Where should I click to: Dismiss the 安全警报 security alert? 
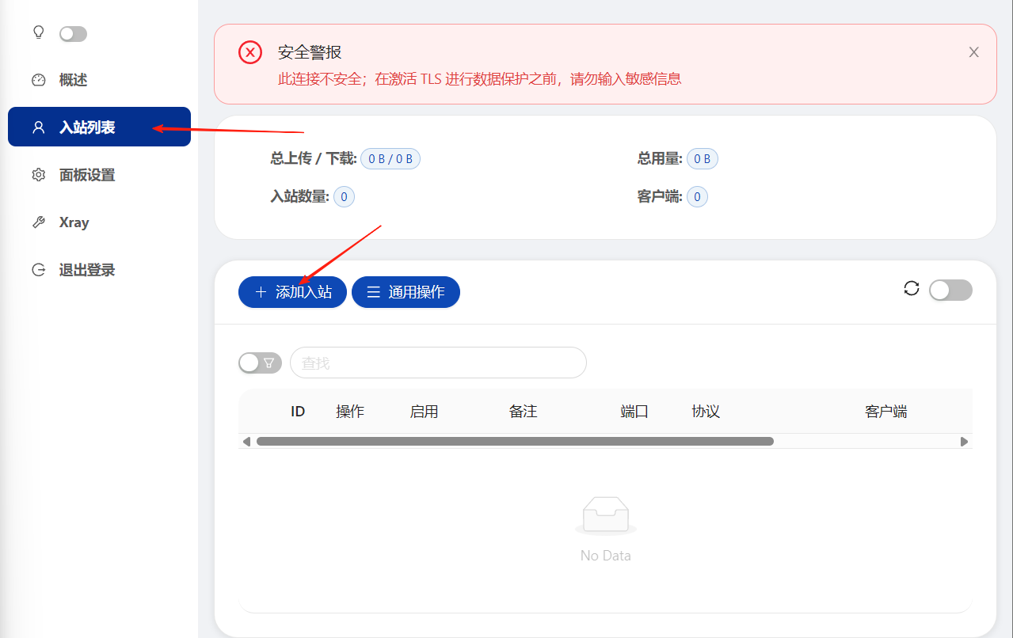pyautogui.click(x=973, y=52)
